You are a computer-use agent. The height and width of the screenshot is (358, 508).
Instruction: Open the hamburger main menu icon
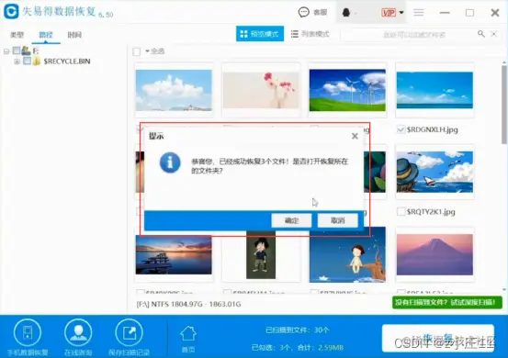(x=419, y=13)
